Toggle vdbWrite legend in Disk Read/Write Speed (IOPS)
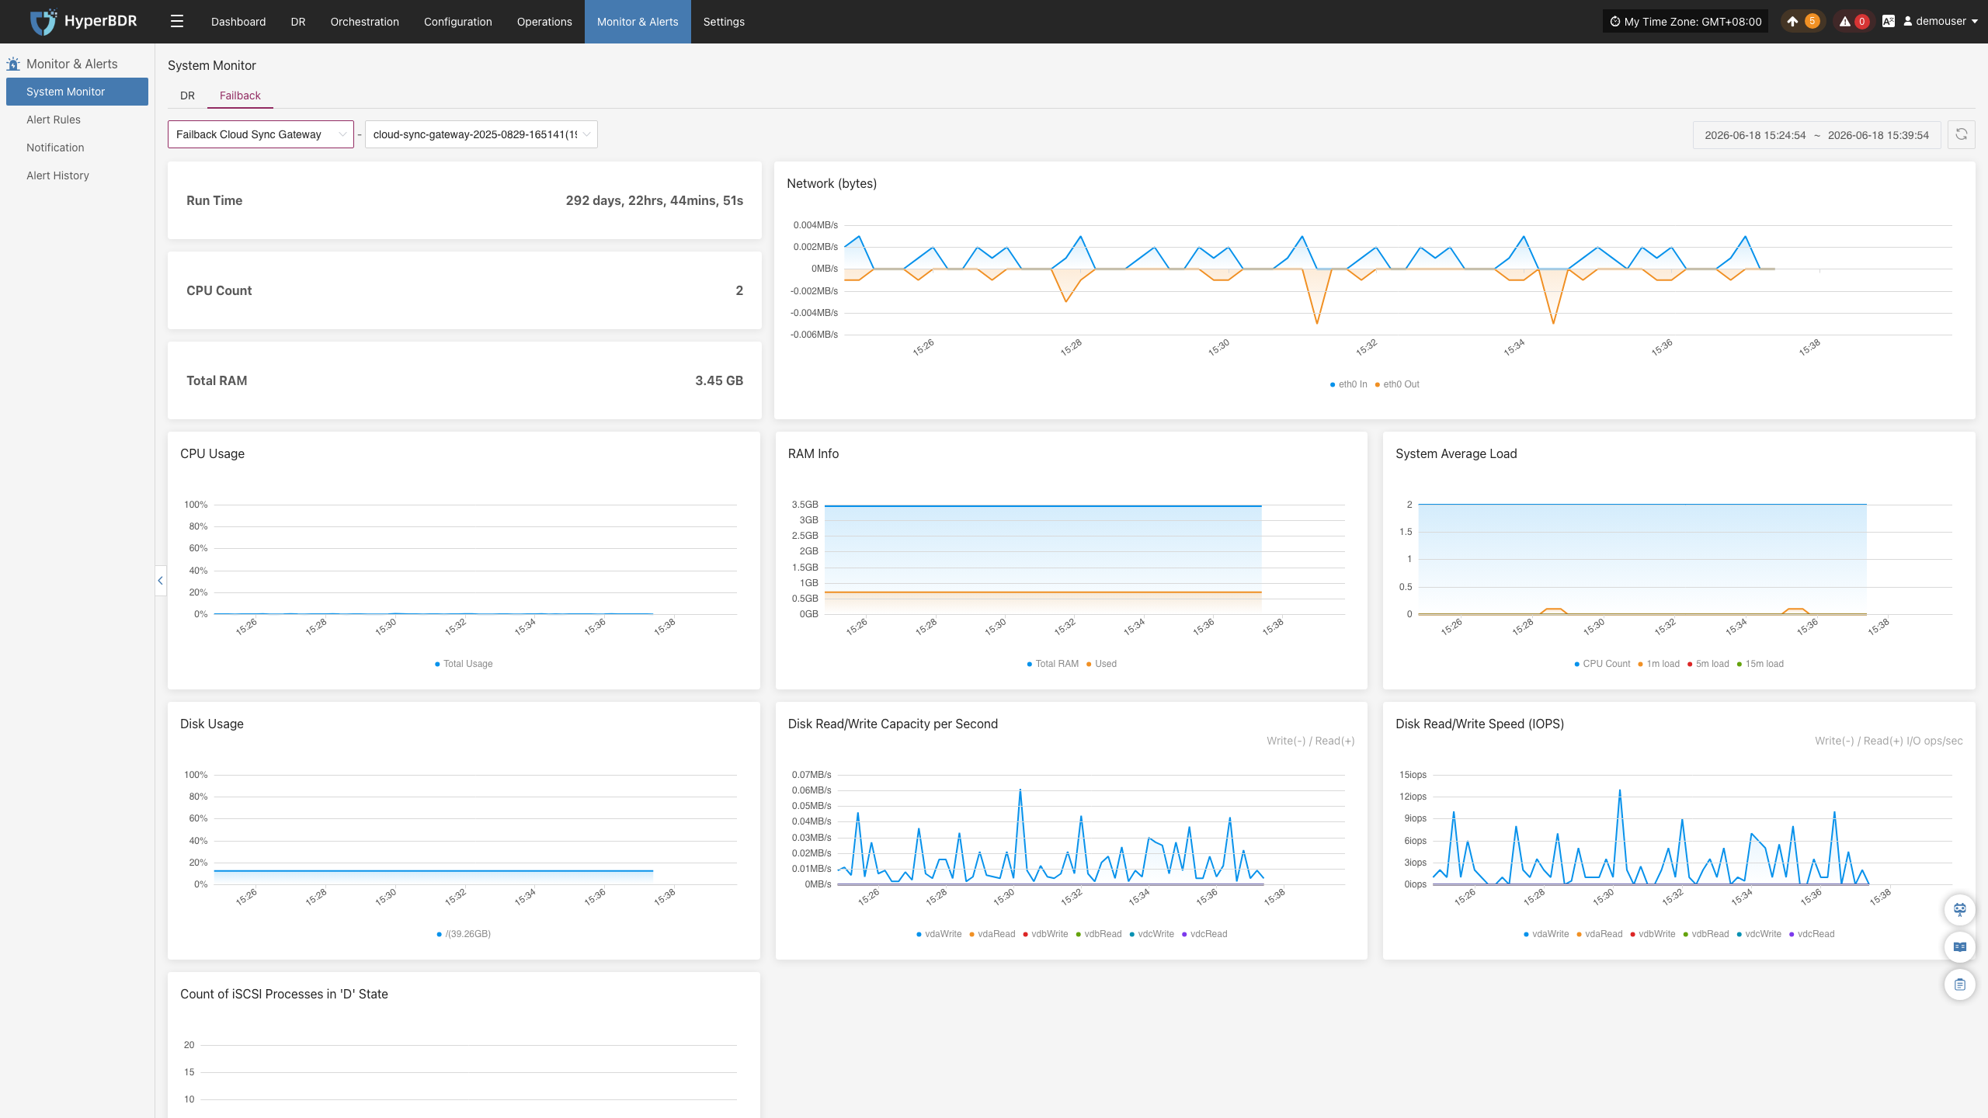This screenshot has width=1988, height=1118. [x=1653, y=934]
